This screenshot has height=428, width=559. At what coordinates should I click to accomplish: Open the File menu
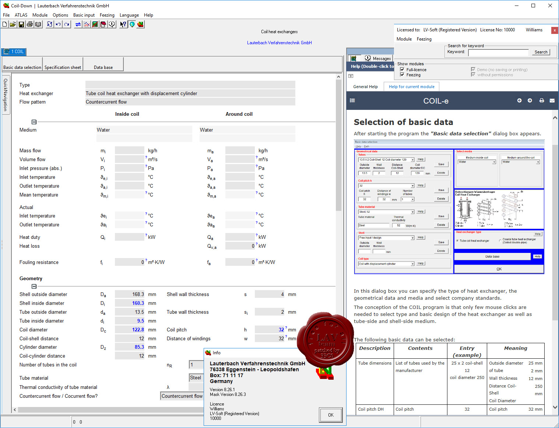pyautogui.click(x=6, y=15)
